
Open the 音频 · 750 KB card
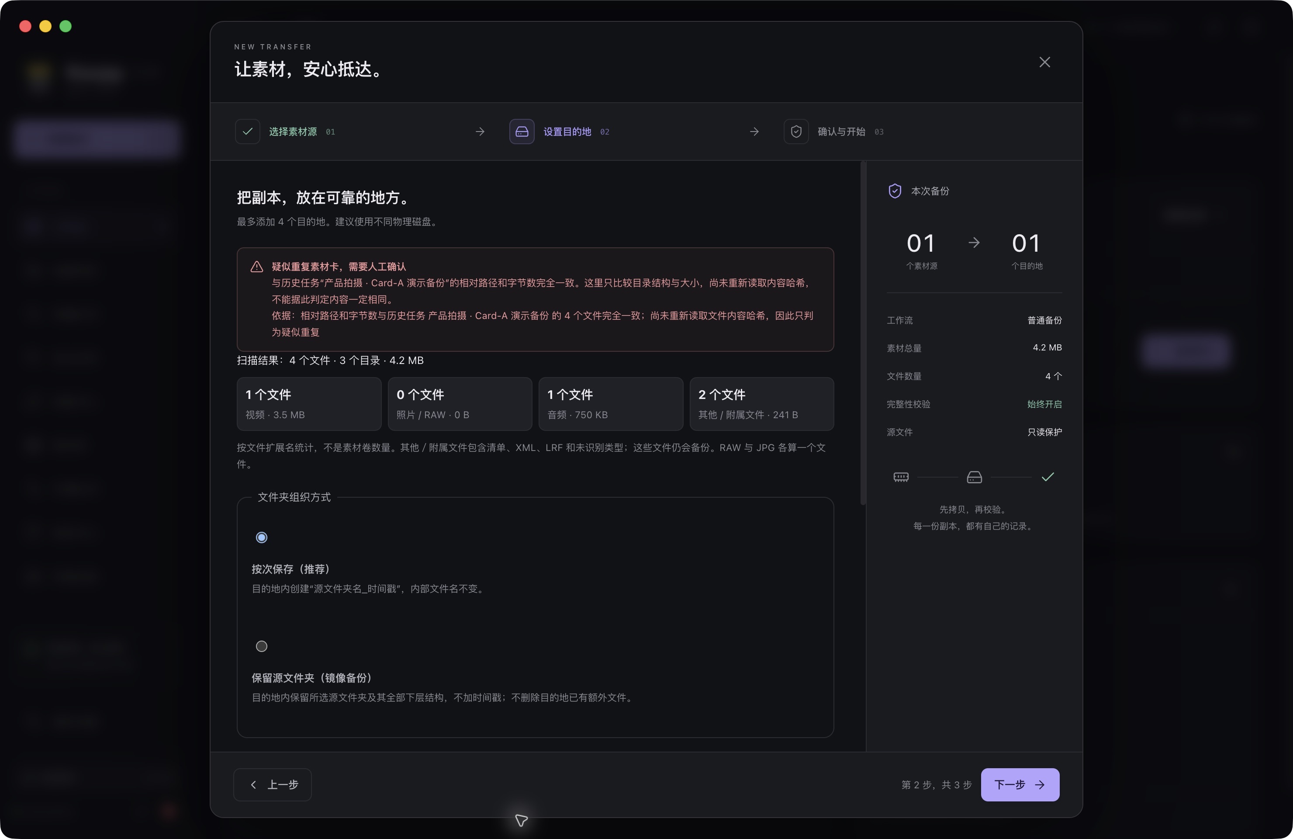pyautogui.click(x=611, y=404)
